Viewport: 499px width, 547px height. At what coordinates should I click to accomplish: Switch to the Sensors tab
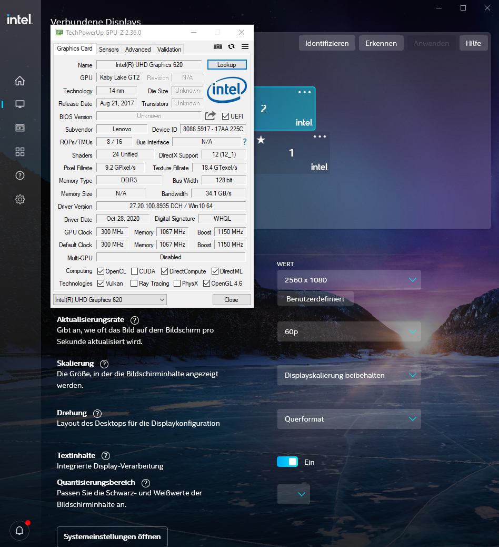coord(109,50)
